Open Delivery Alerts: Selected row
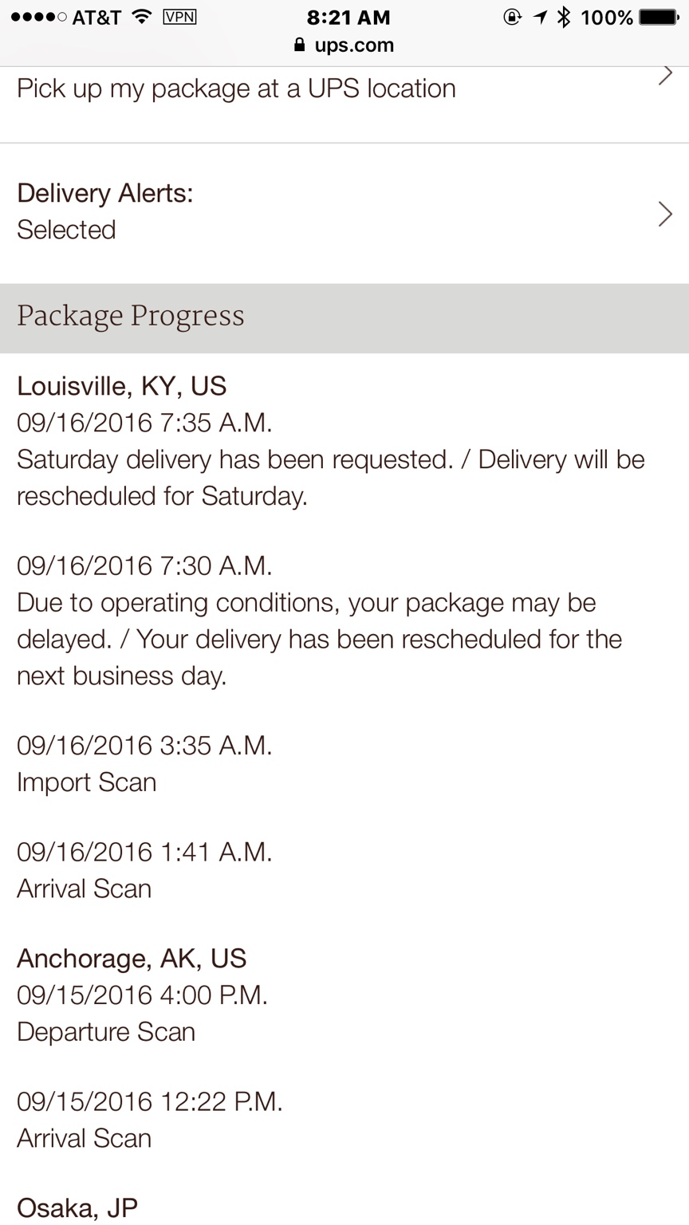 (x=104, y=211)
